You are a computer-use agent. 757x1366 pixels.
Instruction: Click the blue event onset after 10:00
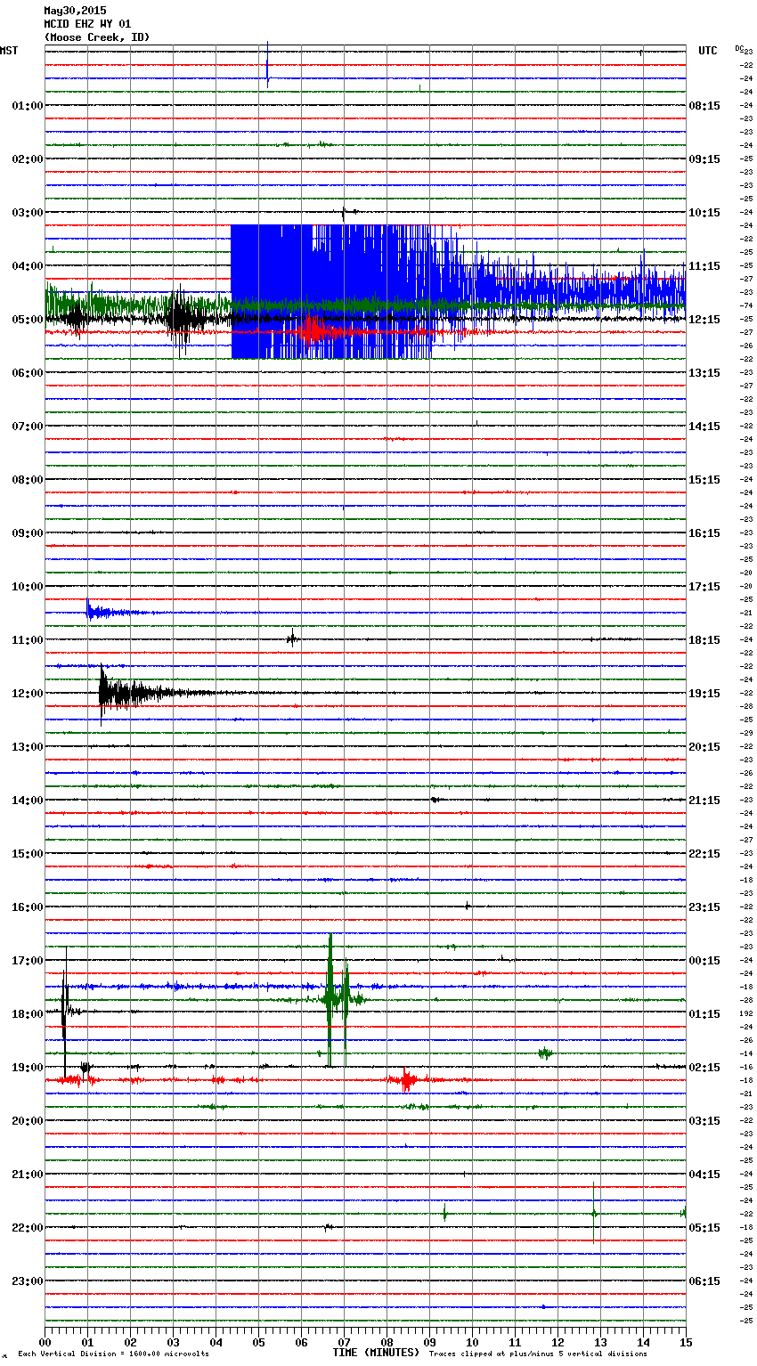pos(89,612)
